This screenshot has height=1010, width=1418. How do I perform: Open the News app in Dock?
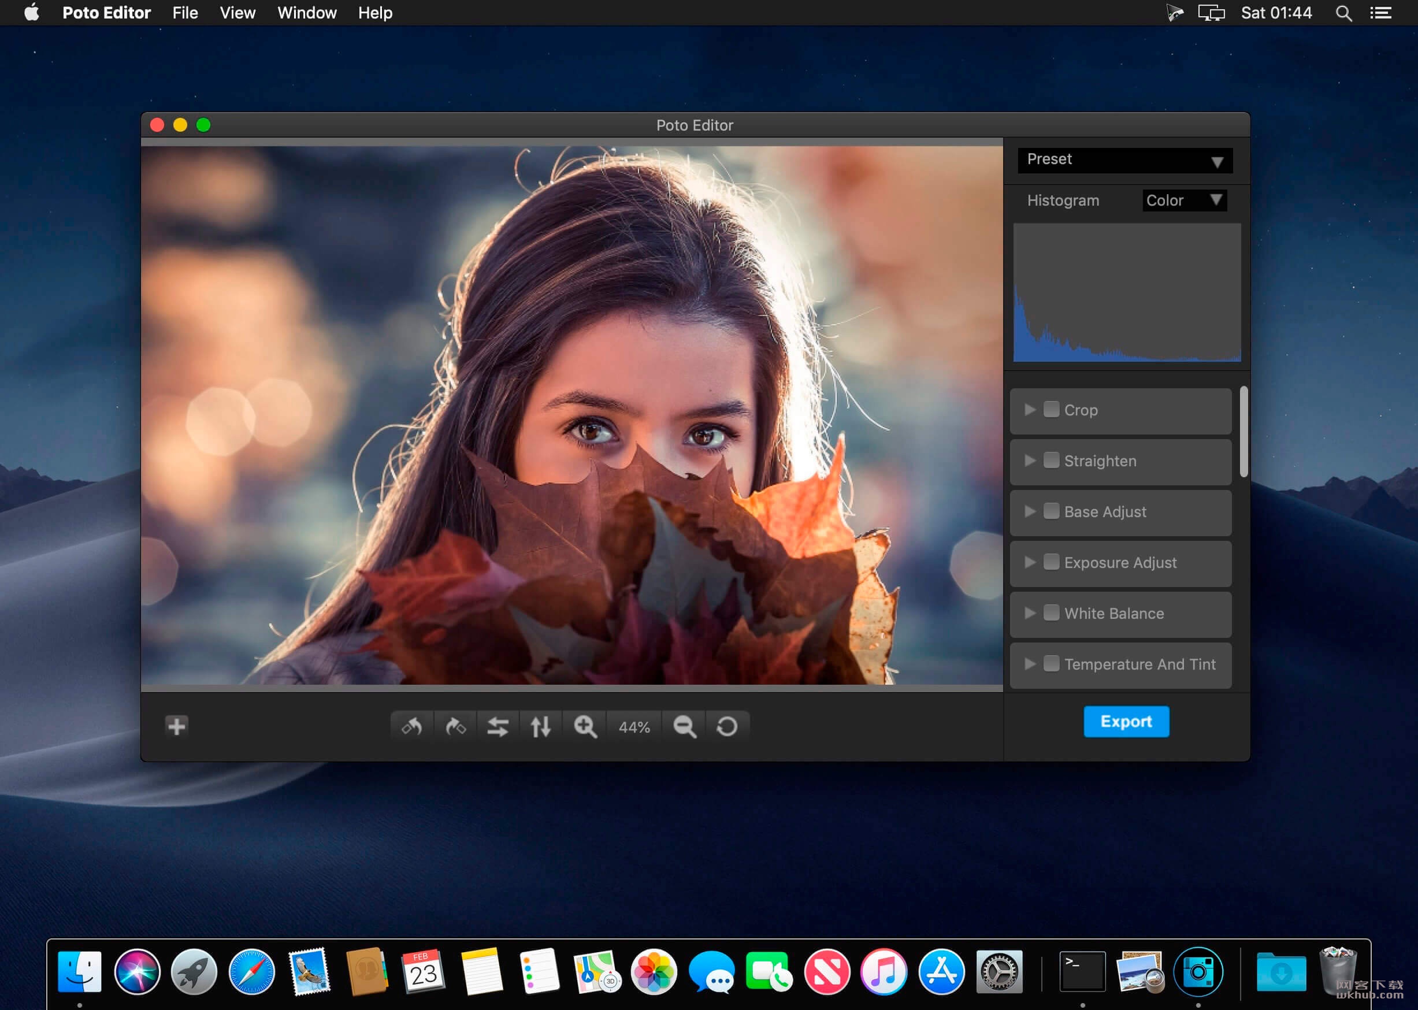click(x=826, y=971)
